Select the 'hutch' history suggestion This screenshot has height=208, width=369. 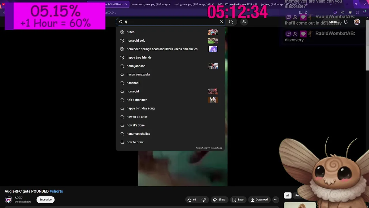click(170, 32)
